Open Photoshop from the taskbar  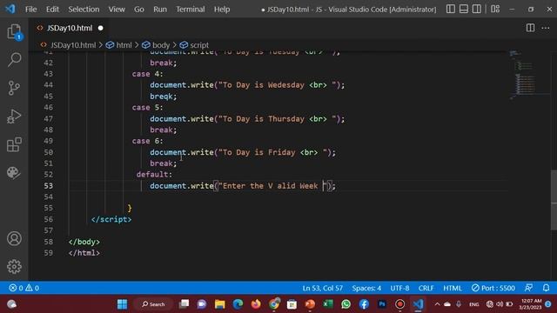pos(382,304)
